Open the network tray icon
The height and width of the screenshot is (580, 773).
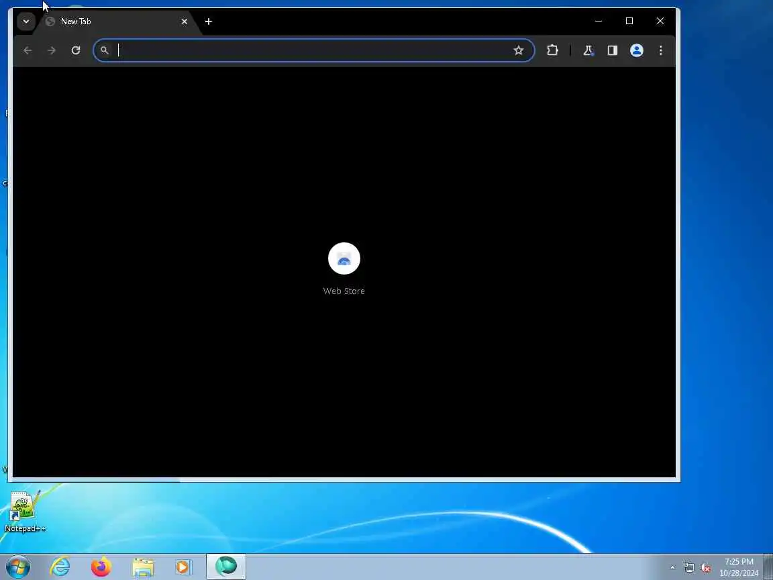[x=689, y=568]
